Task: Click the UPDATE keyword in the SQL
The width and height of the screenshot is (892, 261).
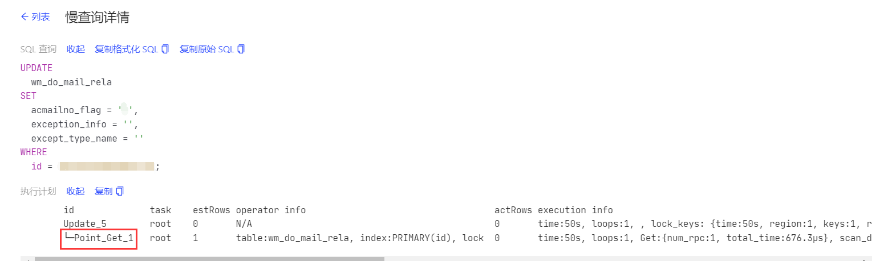Action: pos(37,68)
